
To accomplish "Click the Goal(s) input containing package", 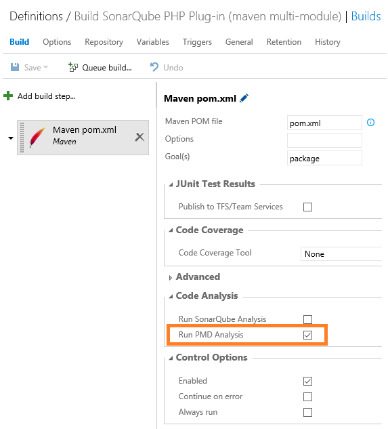I will point(324,158).
